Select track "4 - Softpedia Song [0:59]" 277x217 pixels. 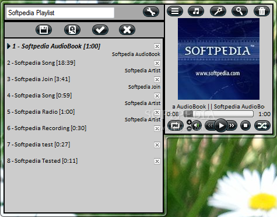click(39, 96)
